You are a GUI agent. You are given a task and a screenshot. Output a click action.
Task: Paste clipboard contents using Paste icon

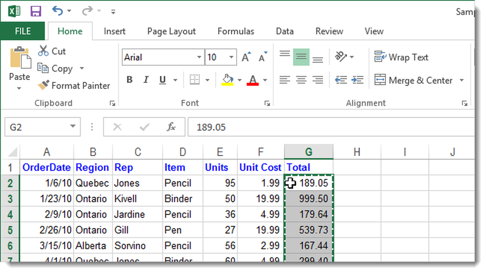pyautogui.click(x=20, y=58)
